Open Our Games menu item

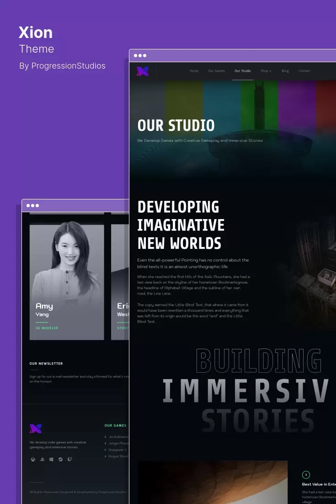coord(217,71)
